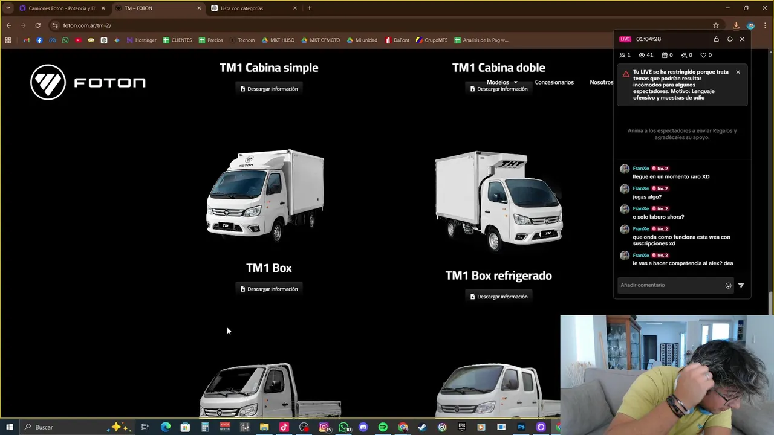Click the emoji icon in the comment box
774x435 pixels.
point(728,285)
